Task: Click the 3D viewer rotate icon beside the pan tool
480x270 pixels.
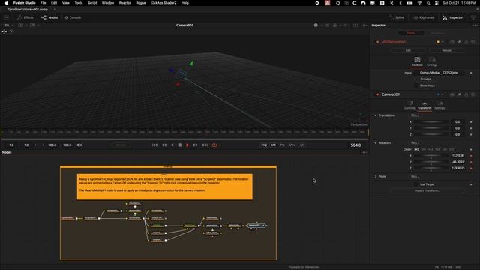Action: (12, 31)
